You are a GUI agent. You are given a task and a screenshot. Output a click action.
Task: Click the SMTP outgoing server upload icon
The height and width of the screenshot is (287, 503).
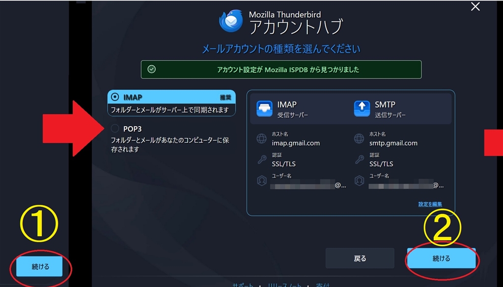pos(362,108)
